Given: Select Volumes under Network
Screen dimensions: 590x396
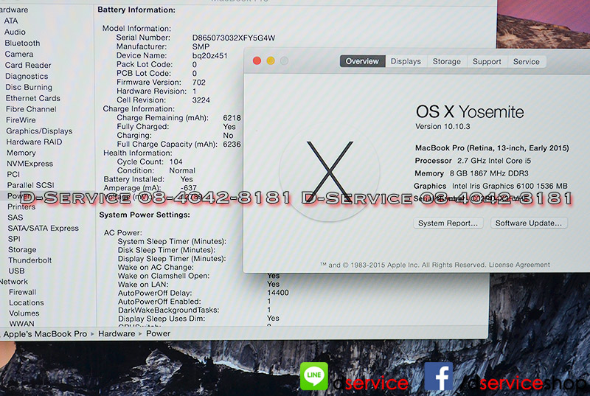Looking at the screenshot, I should [x=24, y=313].
